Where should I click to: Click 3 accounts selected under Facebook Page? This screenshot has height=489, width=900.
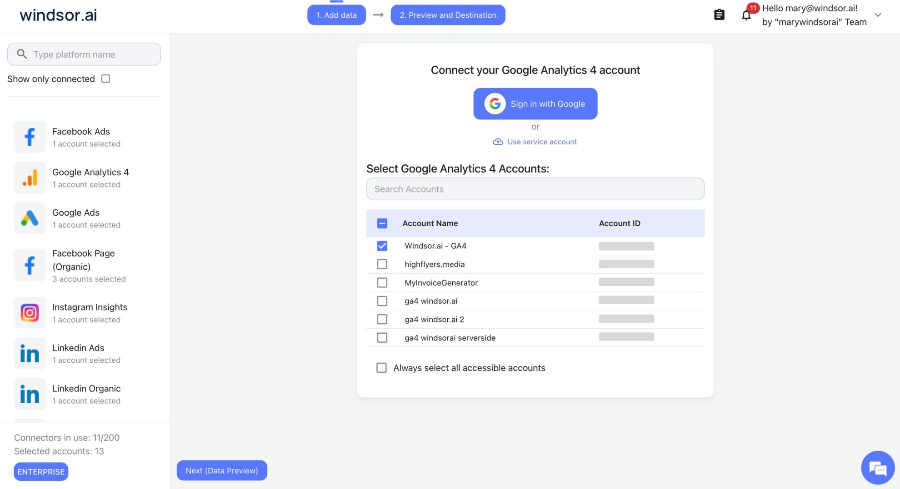point(89,279)
